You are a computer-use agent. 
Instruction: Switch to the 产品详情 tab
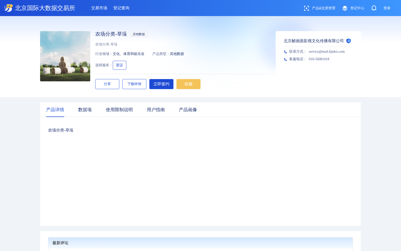[x=55, y=110]
